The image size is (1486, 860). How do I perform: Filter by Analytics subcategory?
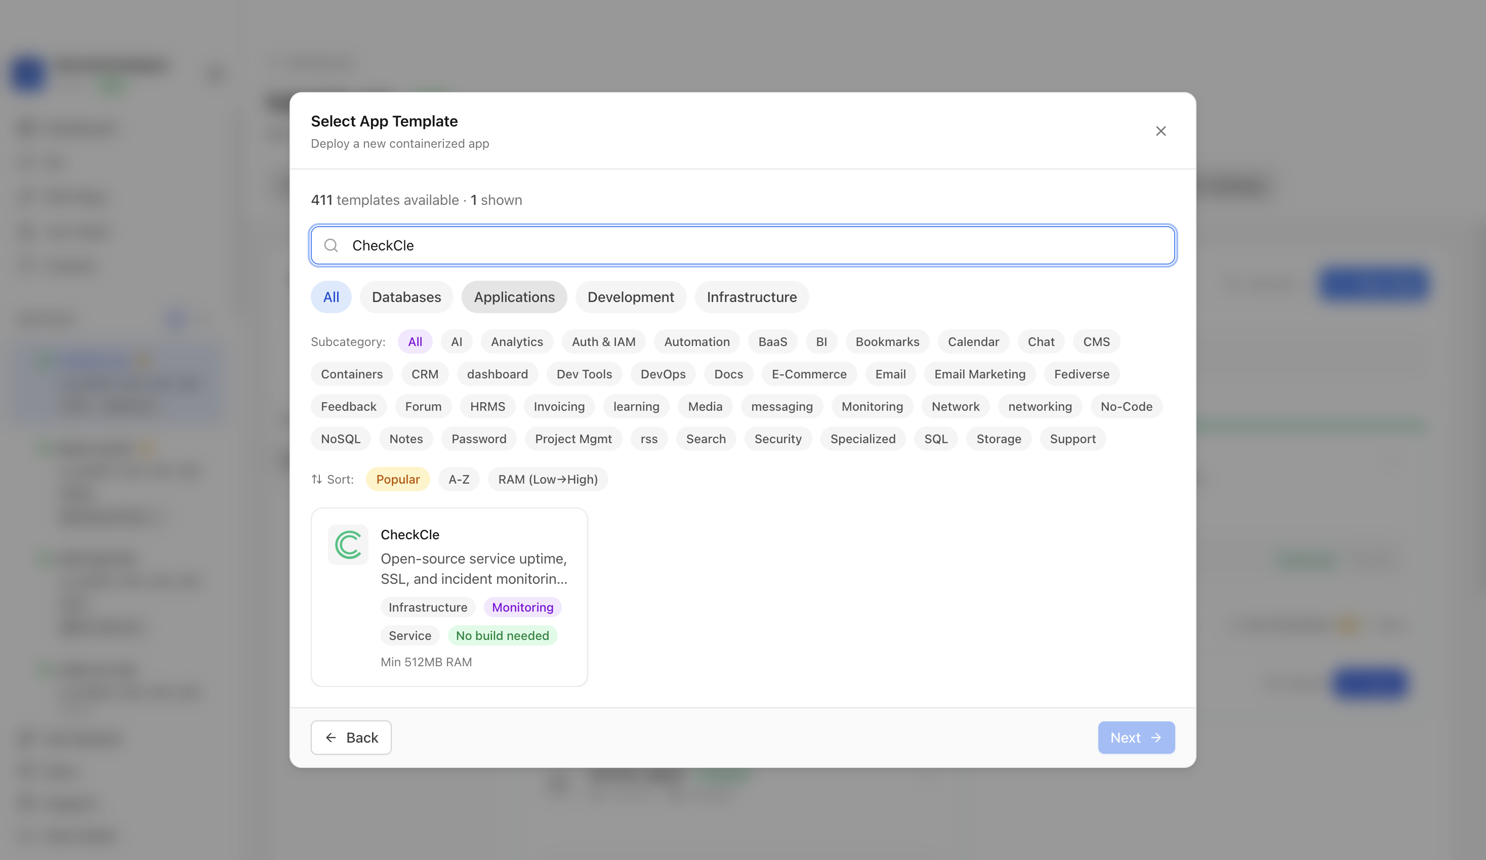coord(517,342)
